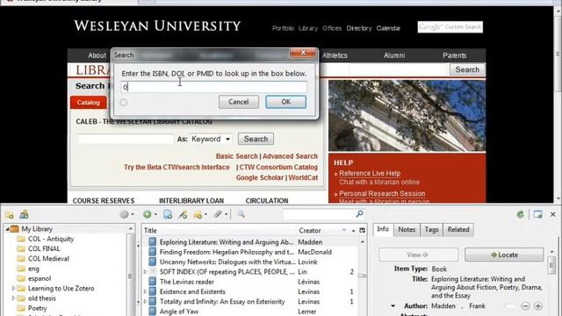Switch to the Tags tab

coord(431,230)
